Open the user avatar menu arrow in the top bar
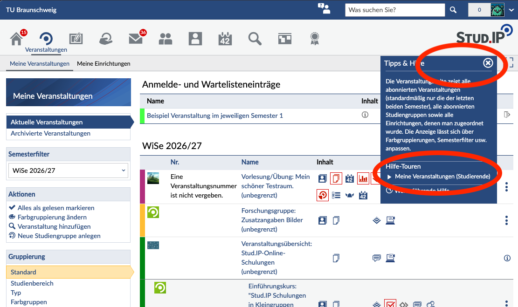Image resolution: width=518 pixels, height=307 pixels. click(511, 10)
